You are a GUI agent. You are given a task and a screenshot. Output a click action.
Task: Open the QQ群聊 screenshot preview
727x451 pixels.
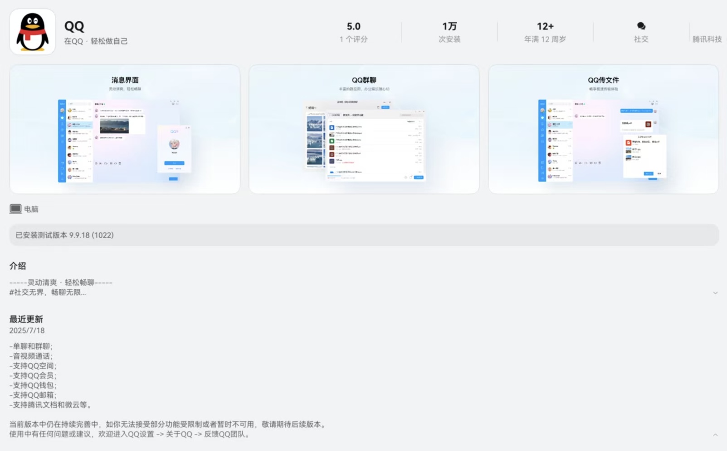pos(364,130)
